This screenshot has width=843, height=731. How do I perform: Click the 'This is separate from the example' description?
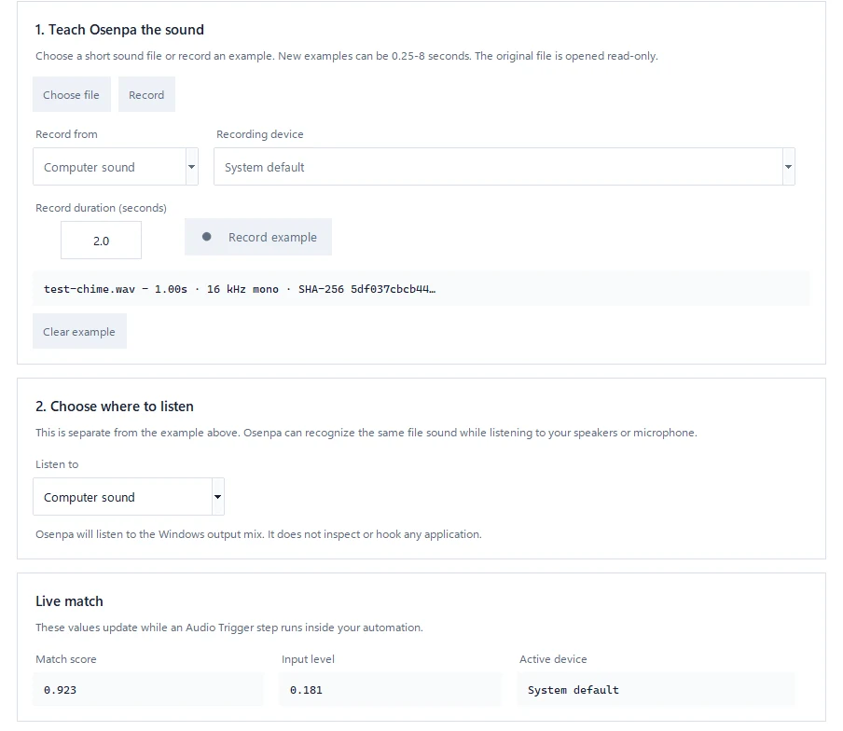[x=366, y=432]
